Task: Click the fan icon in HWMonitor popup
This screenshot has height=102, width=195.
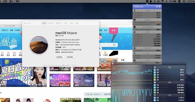Action: (134, 48)
